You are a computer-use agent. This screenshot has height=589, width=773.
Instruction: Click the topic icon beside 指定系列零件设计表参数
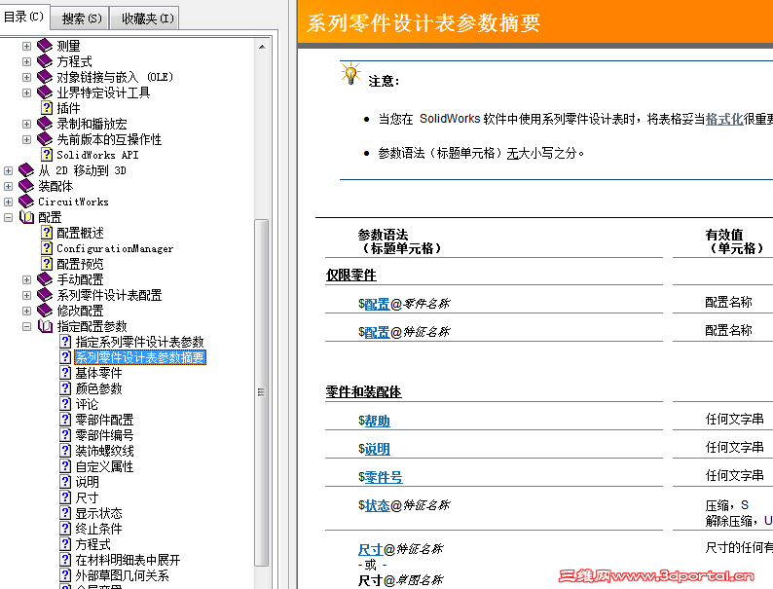click(x=65, y=342)
